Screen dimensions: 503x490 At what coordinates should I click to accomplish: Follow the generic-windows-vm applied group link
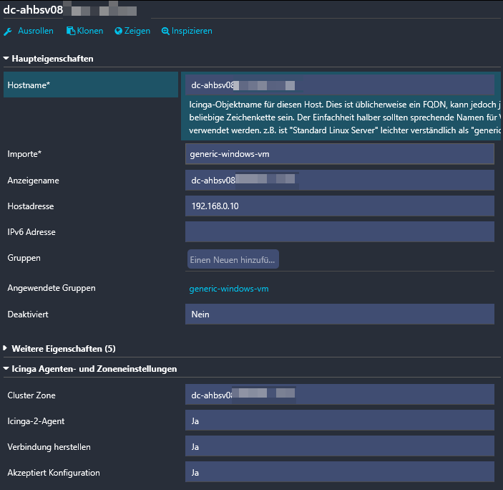pos(229,289)
